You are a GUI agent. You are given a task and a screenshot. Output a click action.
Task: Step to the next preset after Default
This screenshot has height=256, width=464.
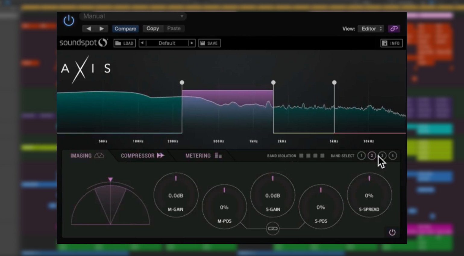pyautogui.click(x=192, y=43)
